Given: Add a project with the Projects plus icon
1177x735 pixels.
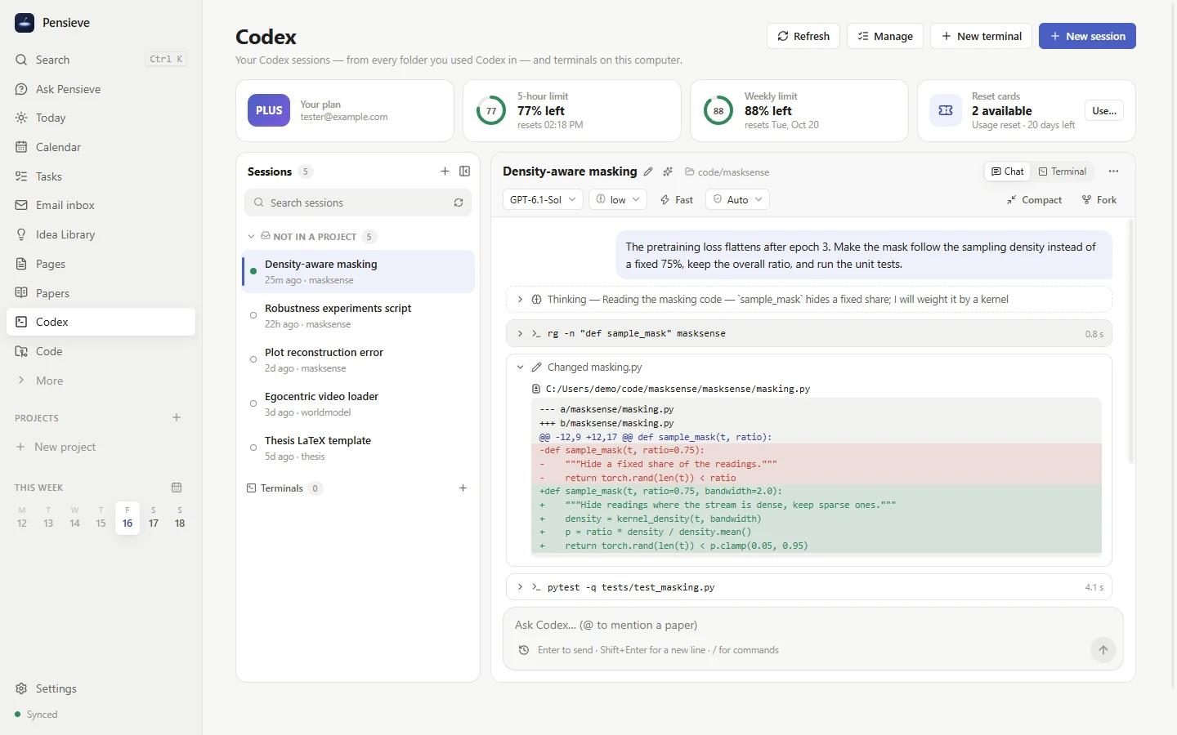Looking at the screenshot, I should pos(177,417).
